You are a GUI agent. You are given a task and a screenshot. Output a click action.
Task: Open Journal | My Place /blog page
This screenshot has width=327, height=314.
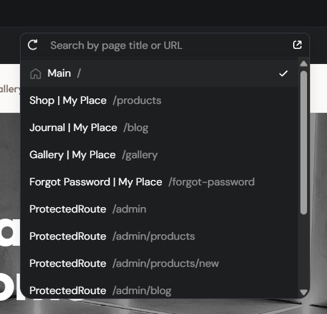pyautogui.click(x=160, y=127)
